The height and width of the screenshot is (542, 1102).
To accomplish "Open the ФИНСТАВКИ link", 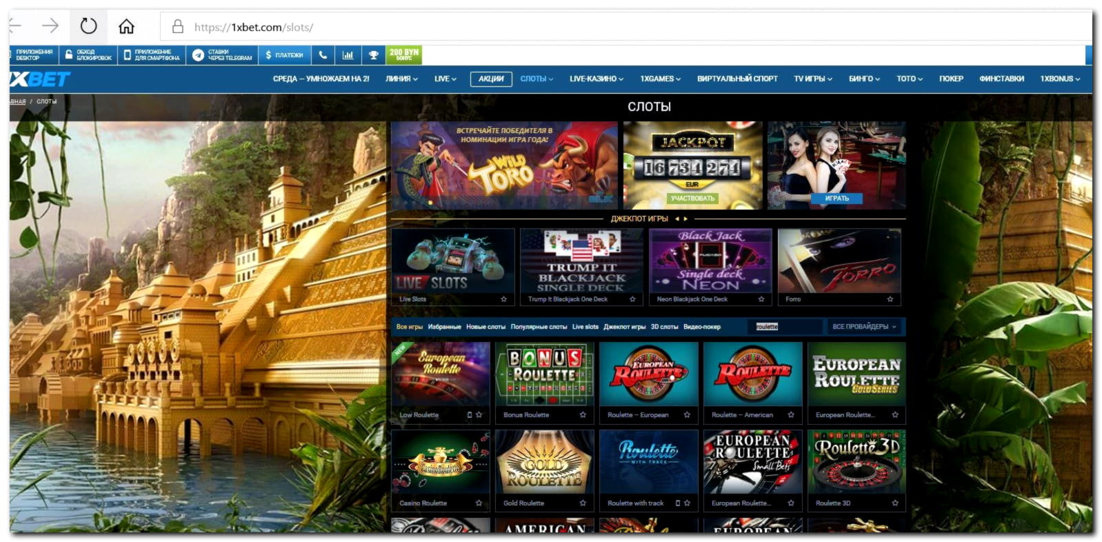I will point(1001,79).
